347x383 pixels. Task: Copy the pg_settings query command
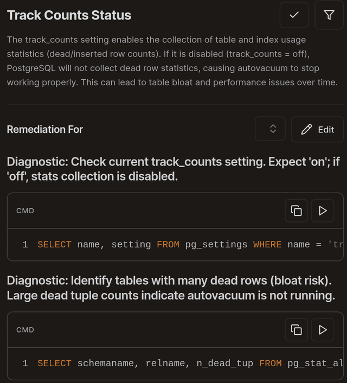click(296, 210)
